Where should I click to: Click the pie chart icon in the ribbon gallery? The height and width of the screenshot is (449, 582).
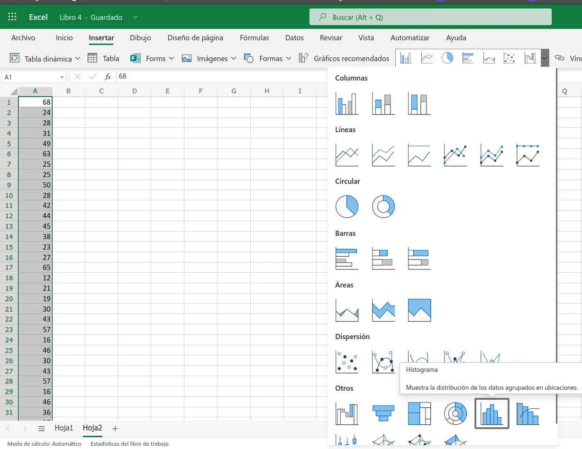[447, 58]
